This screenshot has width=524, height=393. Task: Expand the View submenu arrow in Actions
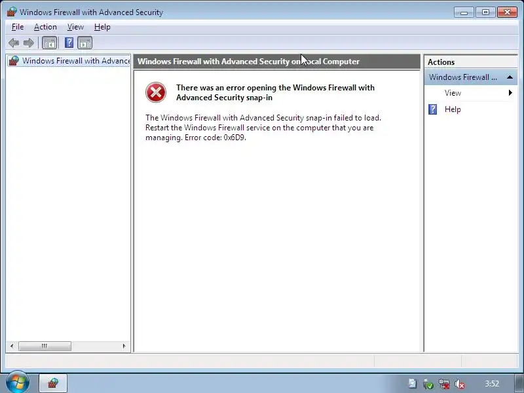click(x=510, y=93)
